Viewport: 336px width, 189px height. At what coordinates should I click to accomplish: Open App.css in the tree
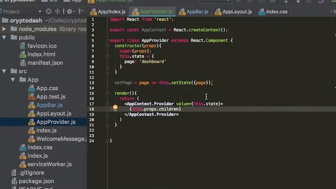(47, 88)
